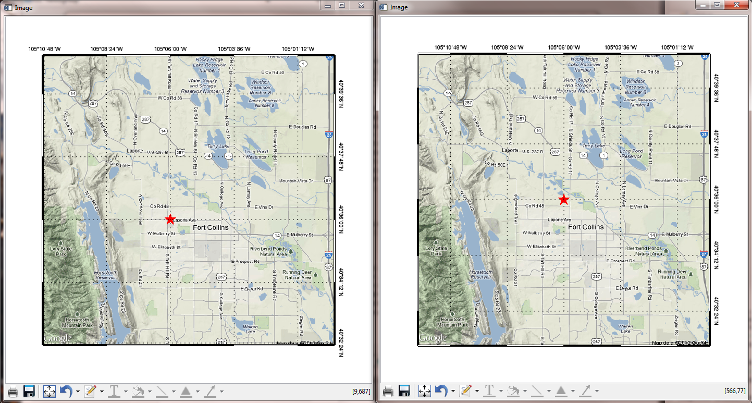Open the undo dropdown arrow in right window

[453, 392]
